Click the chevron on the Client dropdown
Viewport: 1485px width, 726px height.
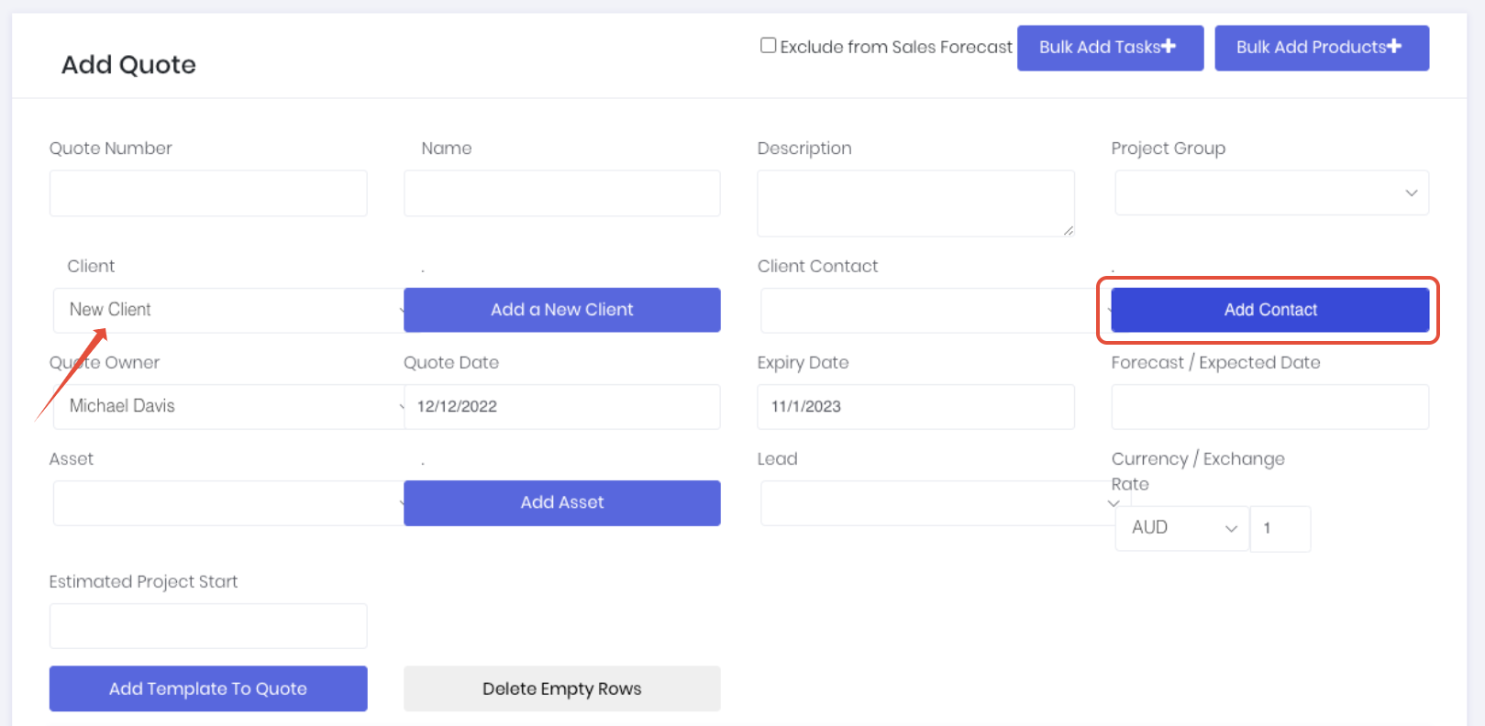click(x=400, y=312)
